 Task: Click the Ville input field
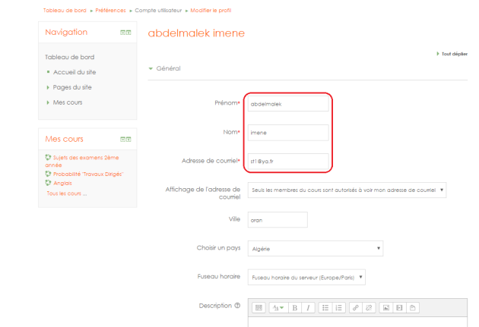click(x=278, y=220)
